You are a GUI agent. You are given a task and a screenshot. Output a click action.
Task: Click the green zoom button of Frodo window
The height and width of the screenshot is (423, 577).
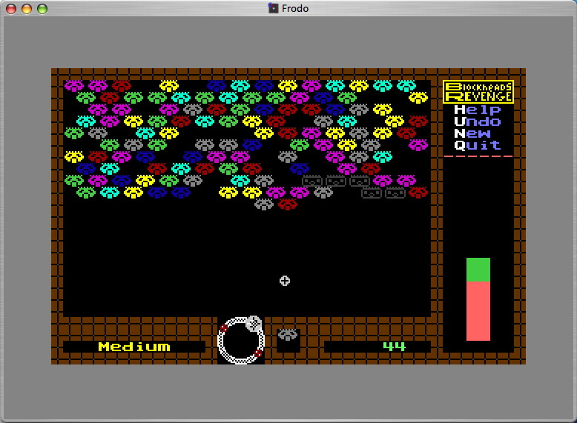pyautogui.click(x=42, y=8)
